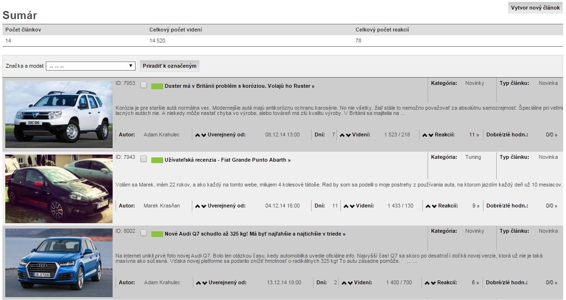Click up arrow beside Uverejnený od, Duster article

198,135
